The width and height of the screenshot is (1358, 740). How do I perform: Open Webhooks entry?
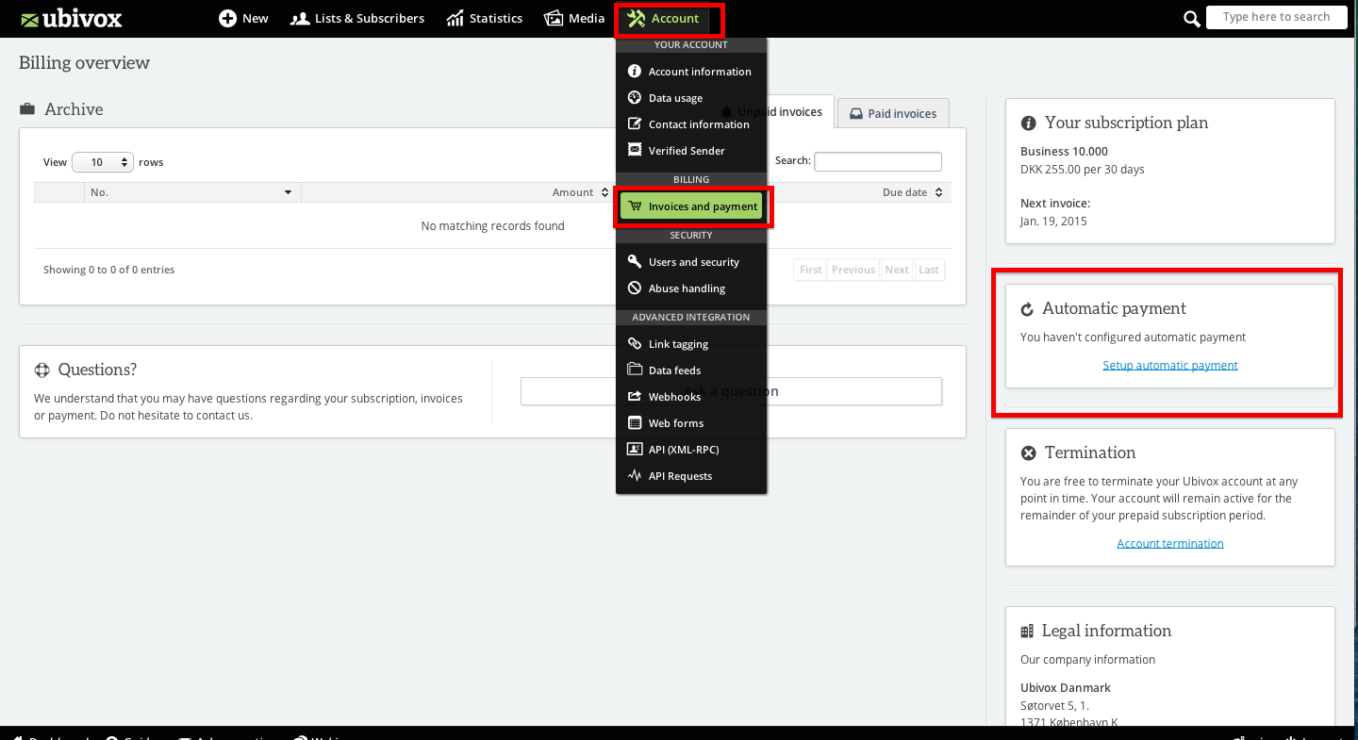tap(691, 397)
